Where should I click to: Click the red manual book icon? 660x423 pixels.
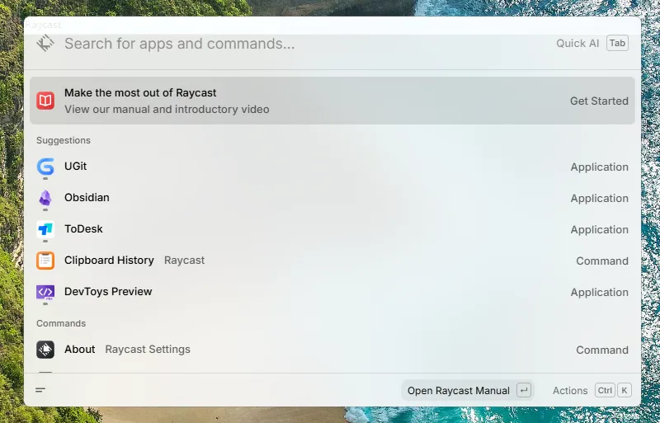coord(45,101)
